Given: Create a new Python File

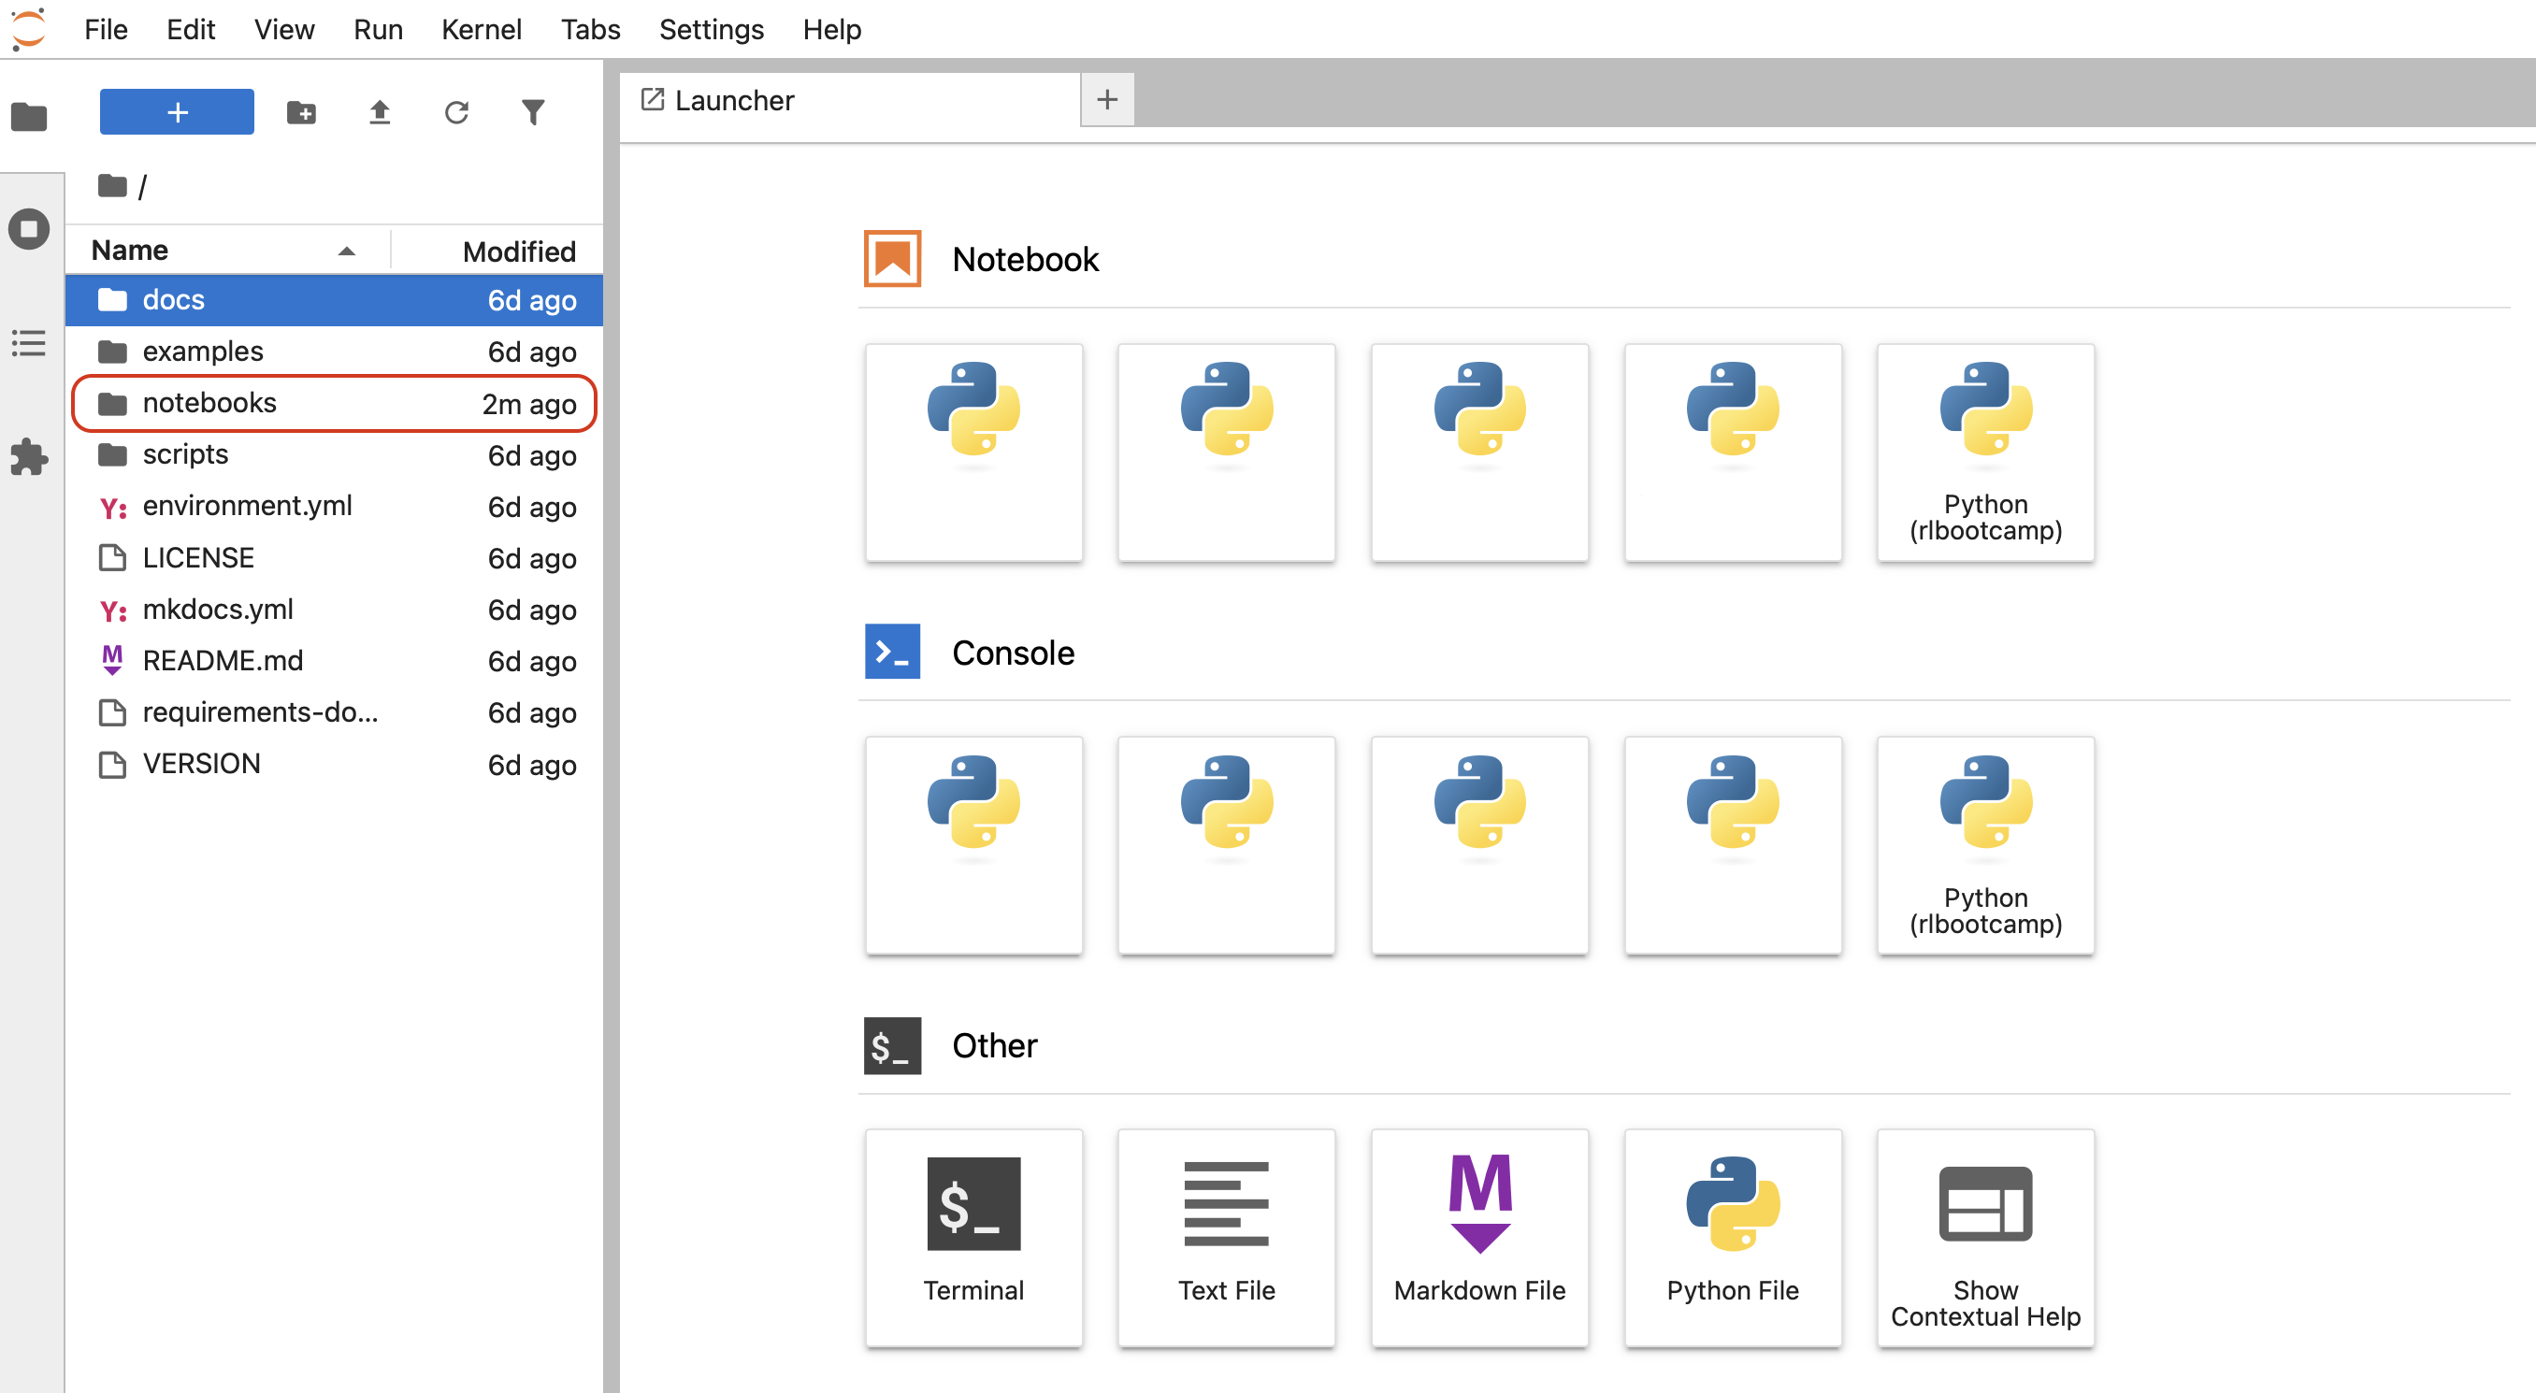Looking at the screenshot, I should (x=1733, y=1239).
